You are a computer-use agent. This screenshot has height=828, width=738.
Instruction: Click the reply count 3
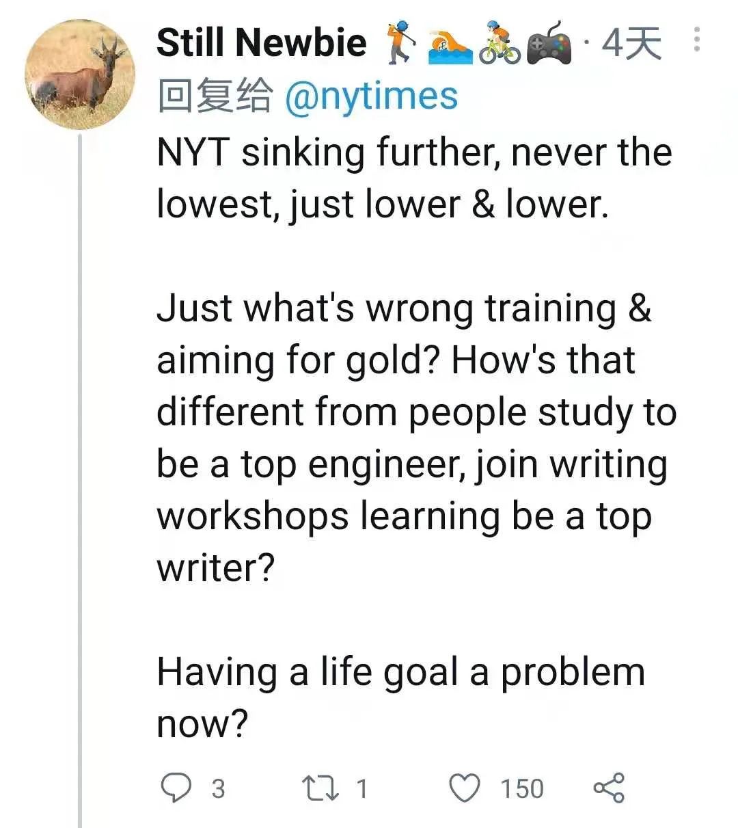pos(218,788)
